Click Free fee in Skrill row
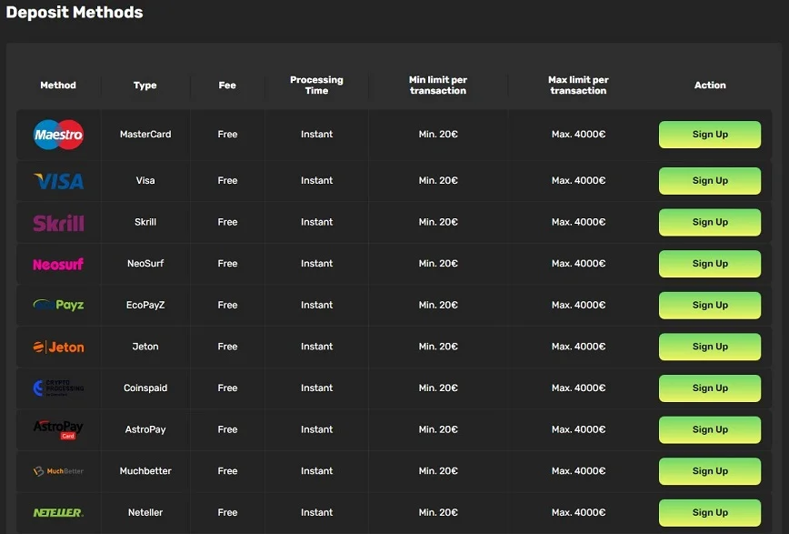789x534 pixels. [227, 222]
